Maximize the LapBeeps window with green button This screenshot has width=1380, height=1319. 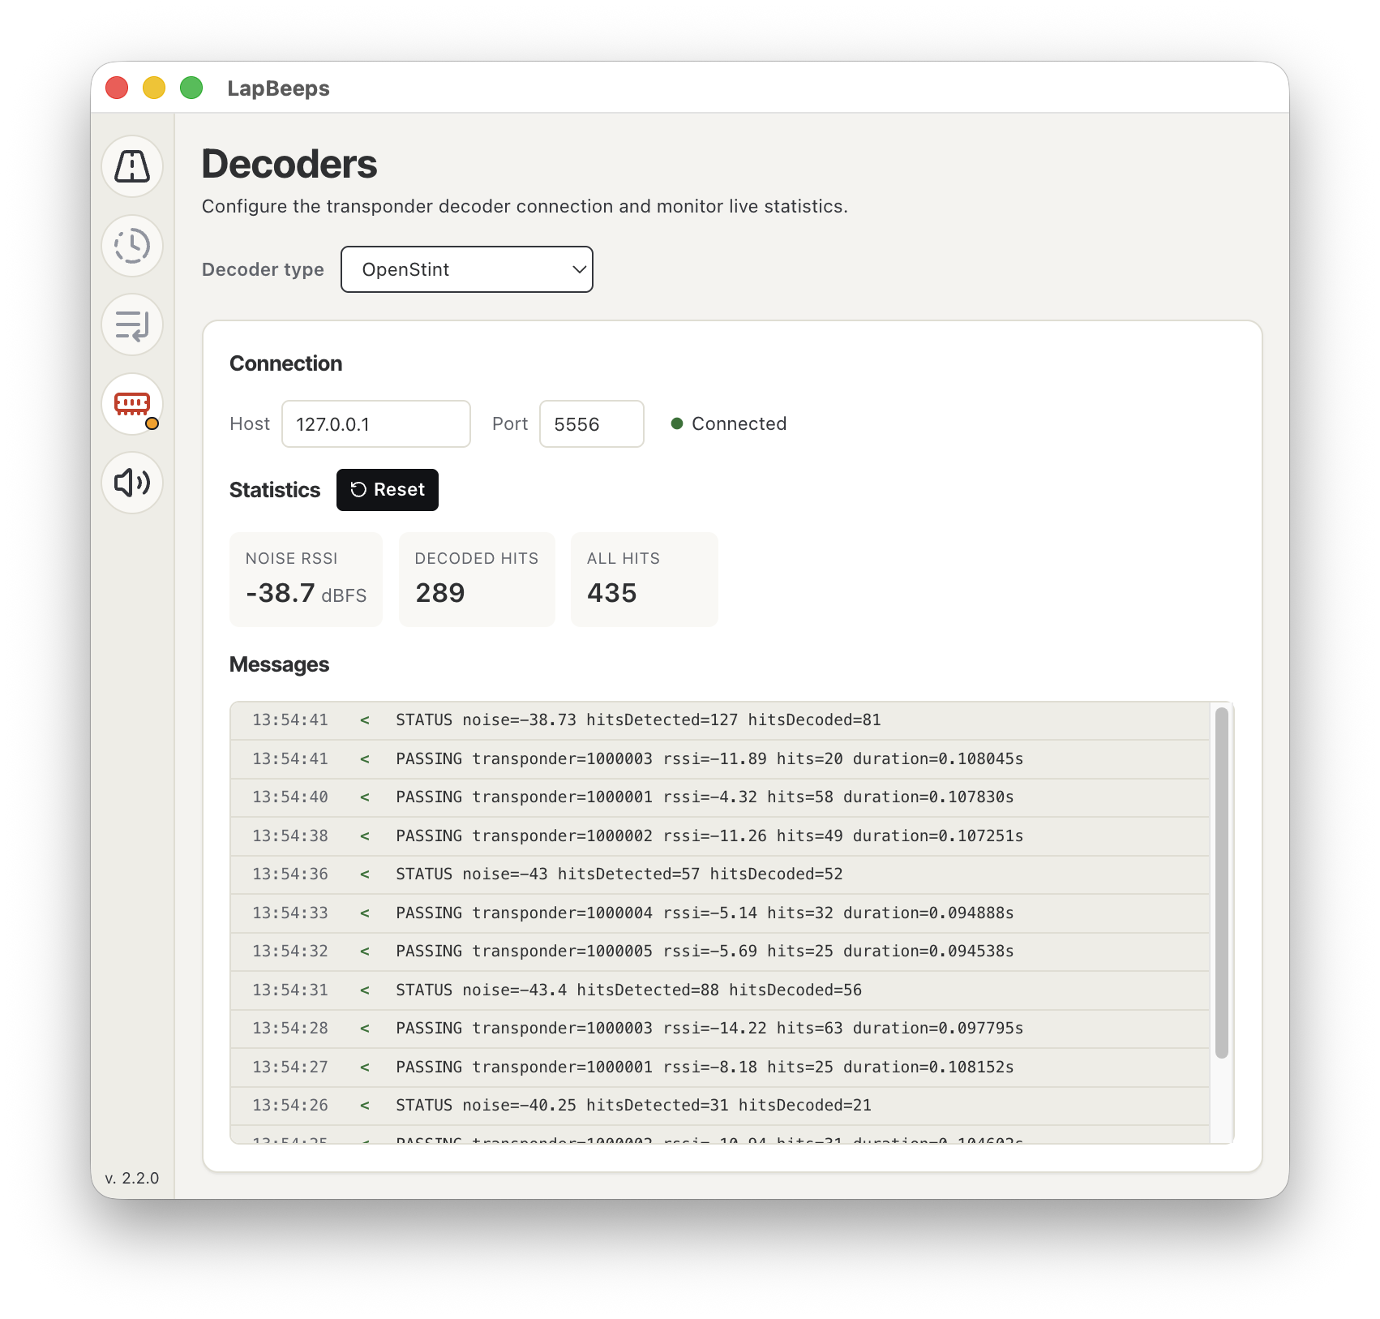[x=191, y=88]
